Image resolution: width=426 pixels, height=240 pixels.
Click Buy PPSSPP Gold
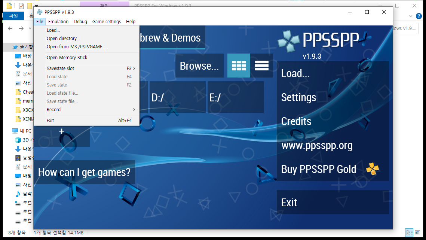click(x=332, y=169)
